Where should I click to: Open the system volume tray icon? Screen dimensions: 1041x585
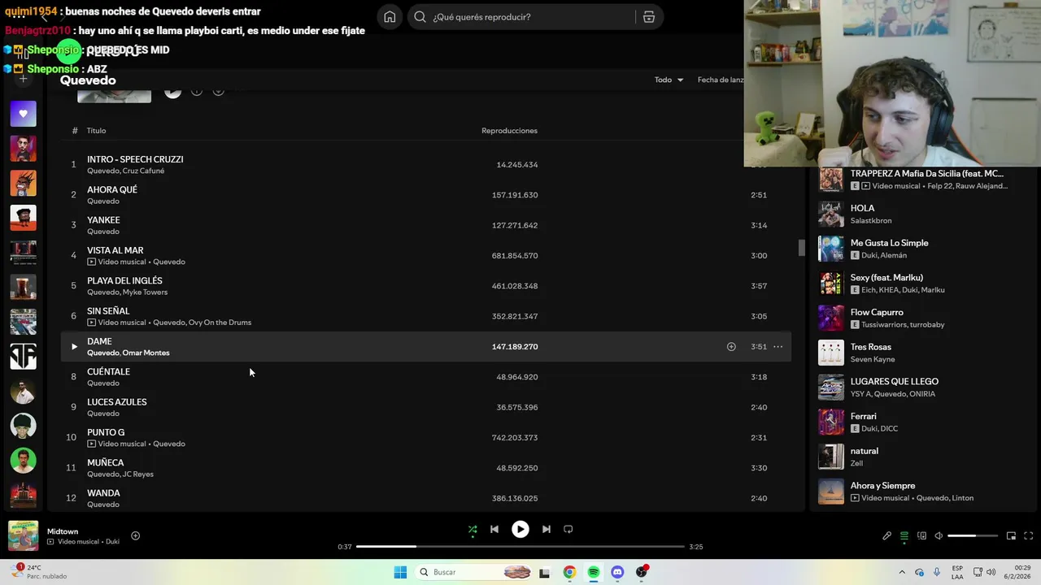[x=991, y=573]
